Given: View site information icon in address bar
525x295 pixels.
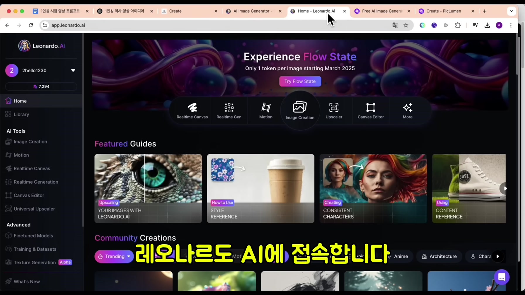Looking at the screenshot, I should pyautogui.click(x=45, y=25).
